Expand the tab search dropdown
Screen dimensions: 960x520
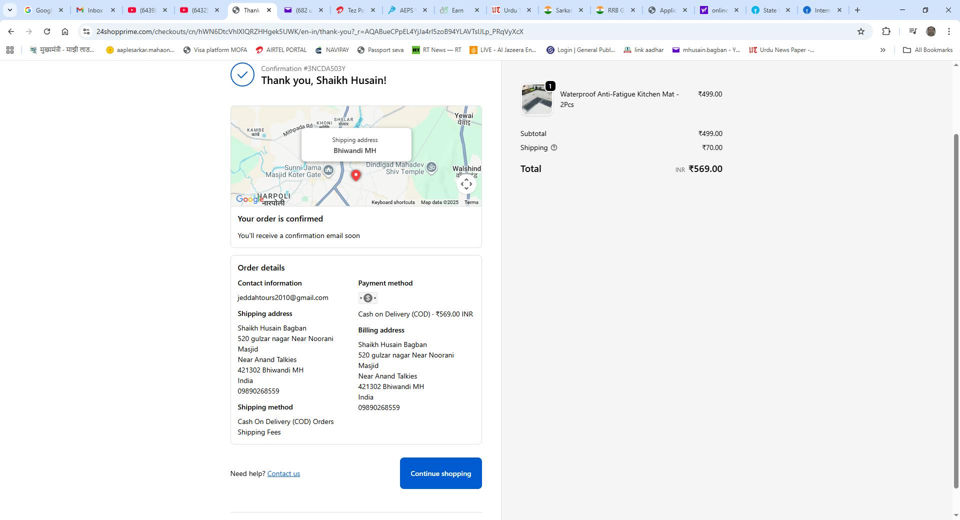click(9, 10)
